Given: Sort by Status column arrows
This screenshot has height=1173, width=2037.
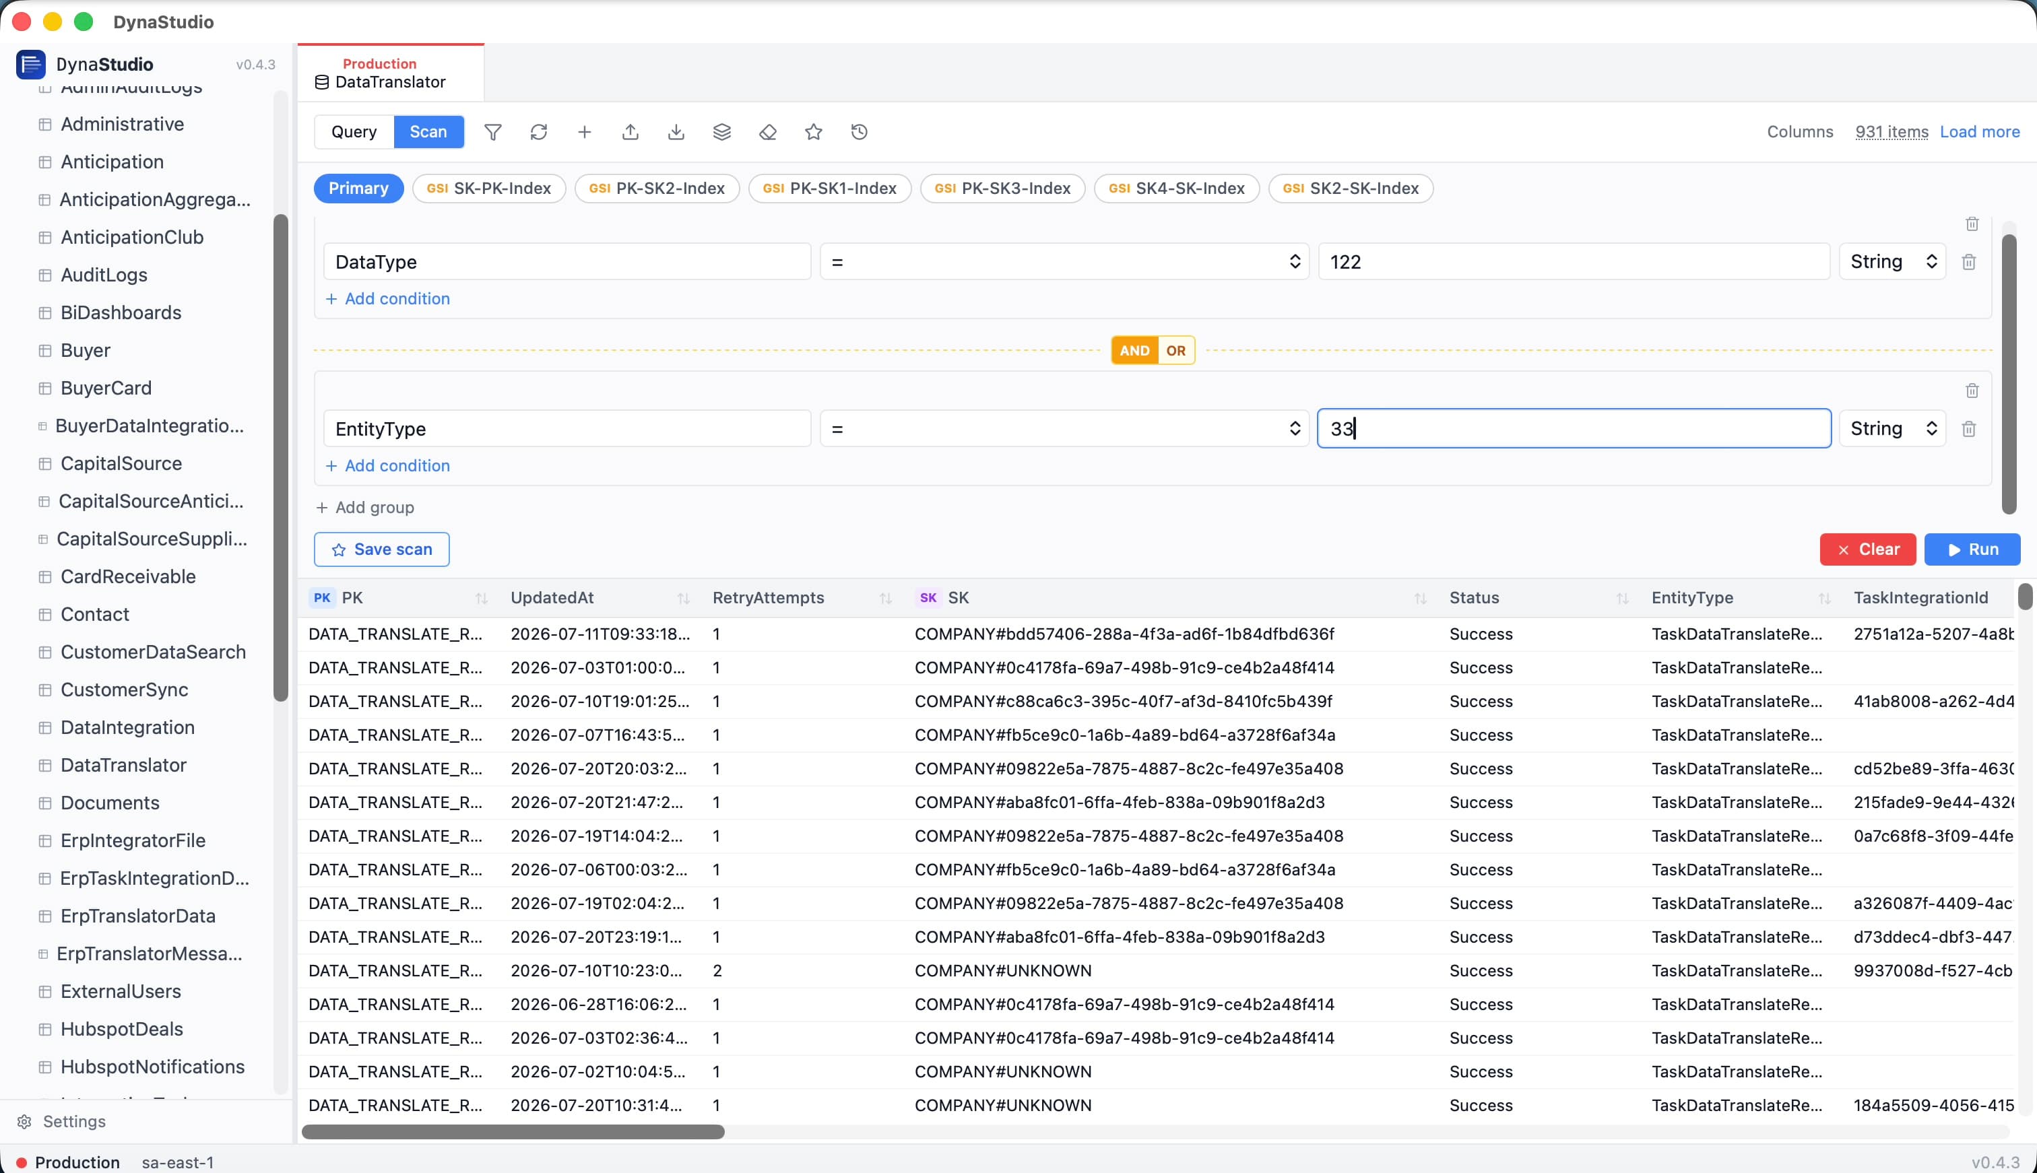Looking at the screenshot, I should point(1622,599).
